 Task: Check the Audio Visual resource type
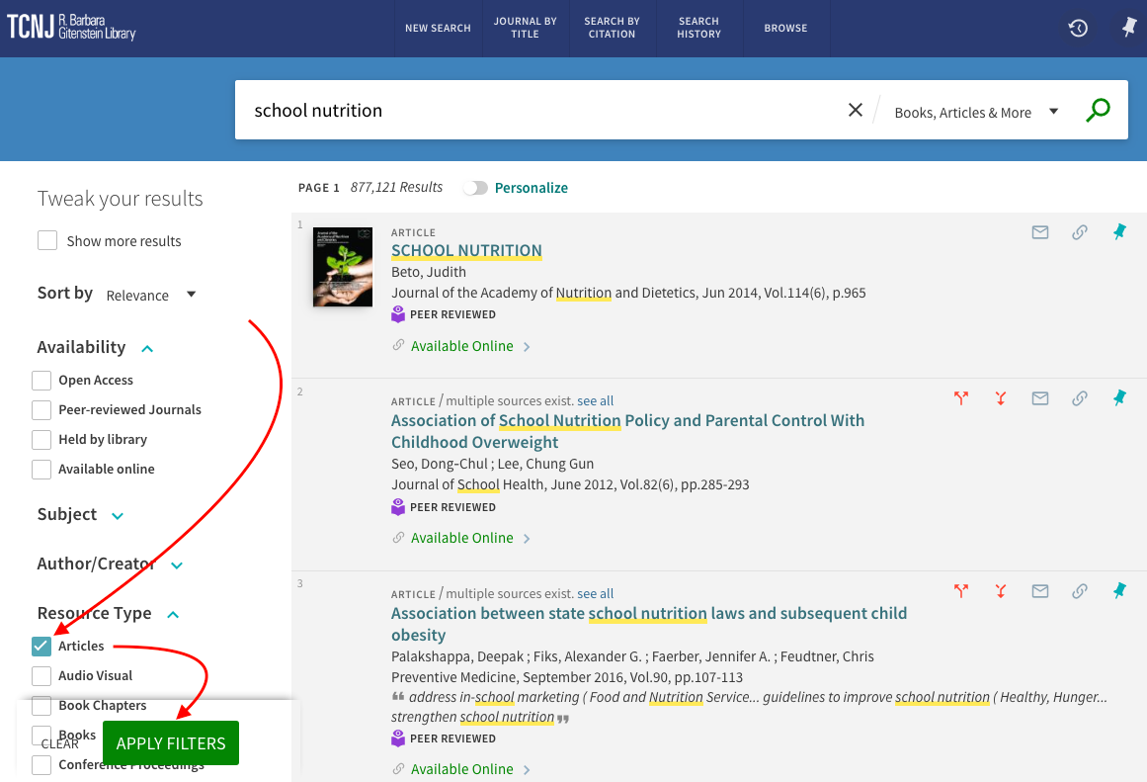[x=41, y=676]
